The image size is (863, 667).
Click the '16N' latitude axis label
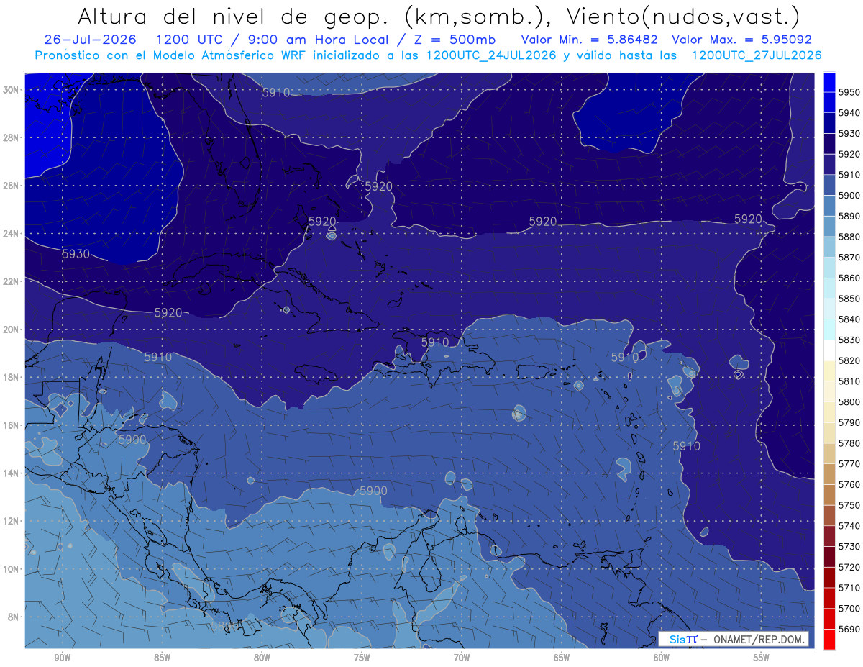12,425
